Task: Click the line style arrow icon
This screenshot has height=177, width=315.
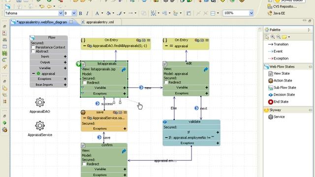Action: click(130, 13)
